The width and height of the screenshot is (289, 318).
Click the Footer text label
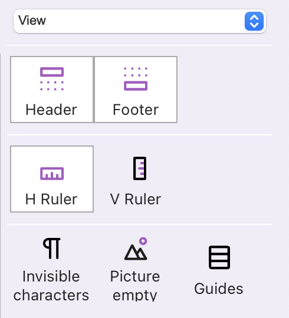pyautogui.click(x=136, y=110)
